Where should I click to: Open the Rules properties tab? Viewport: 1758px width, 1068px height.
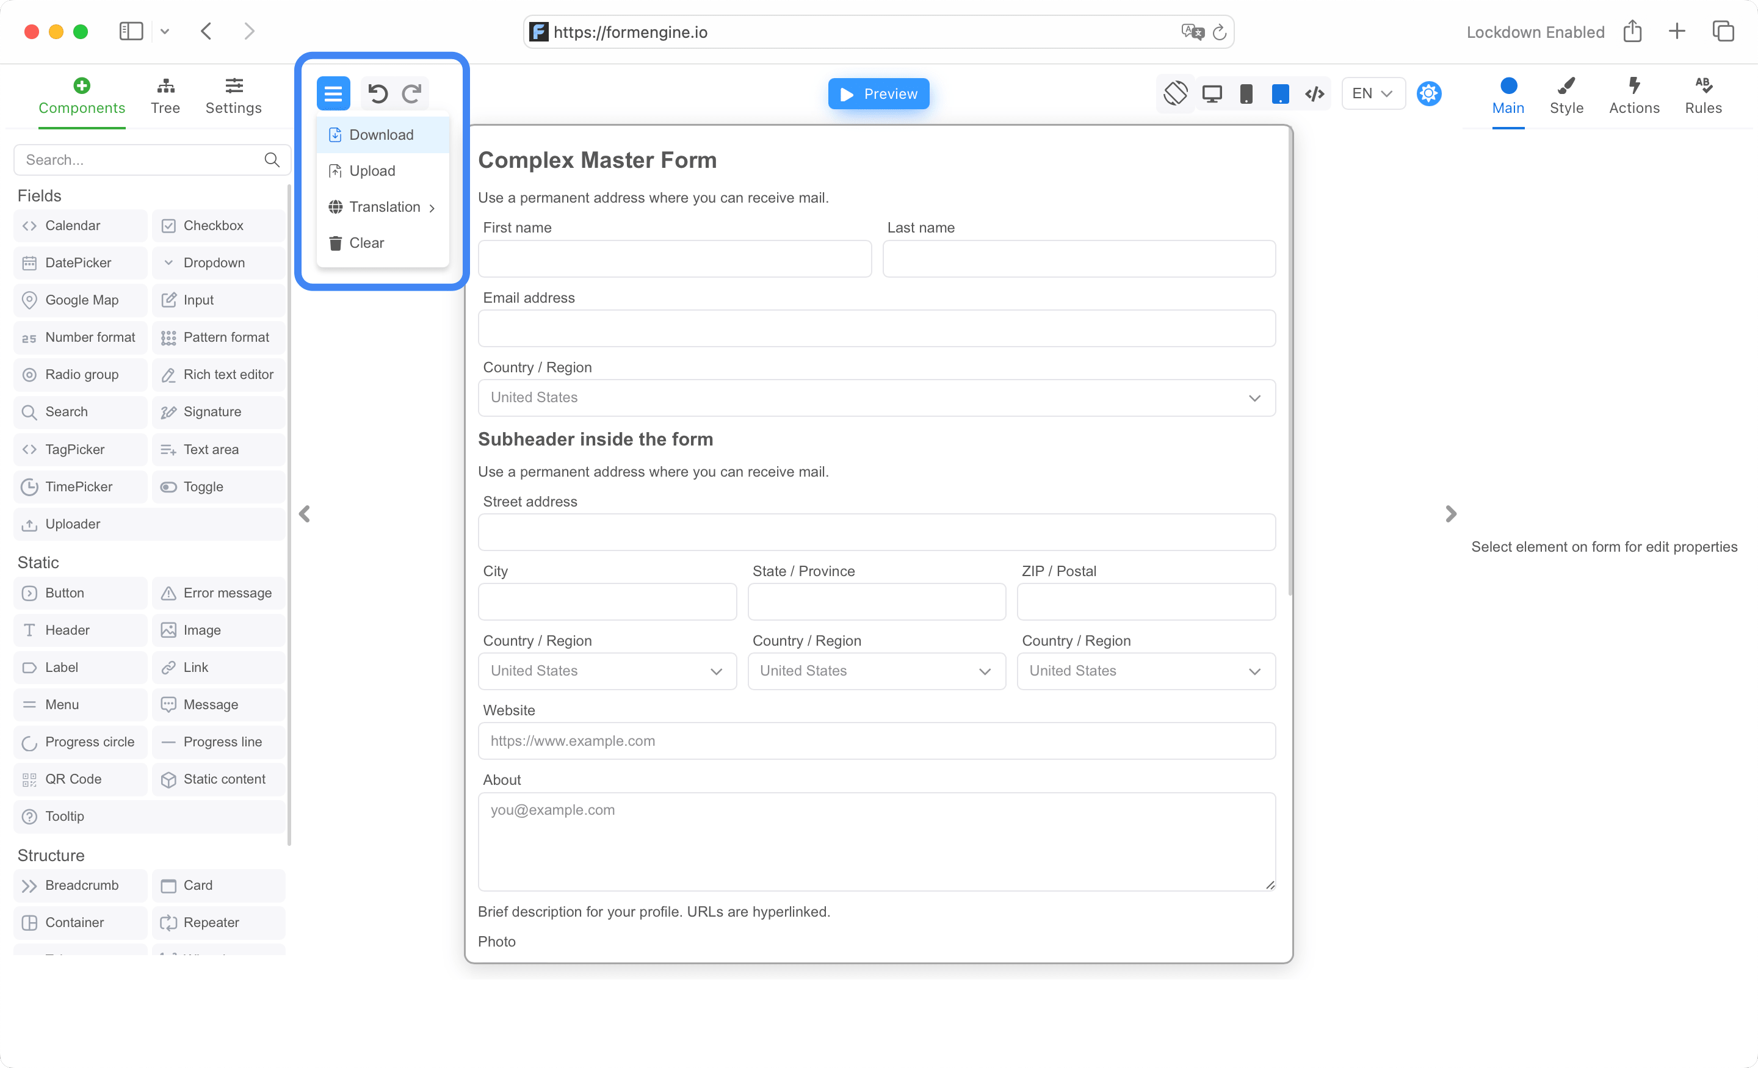click(1703, 96)
